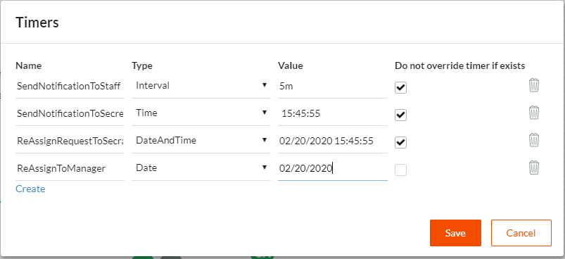Delete the SendNotificationToStaff timer via trash icon
The width and height of the screenshot is (565, 259).
pyautogui.click(x=533, y=86)
